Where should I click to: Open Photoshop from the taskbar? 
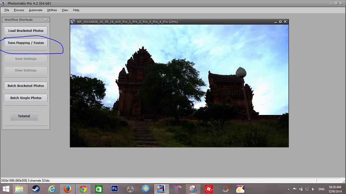(x=115, y=189)
